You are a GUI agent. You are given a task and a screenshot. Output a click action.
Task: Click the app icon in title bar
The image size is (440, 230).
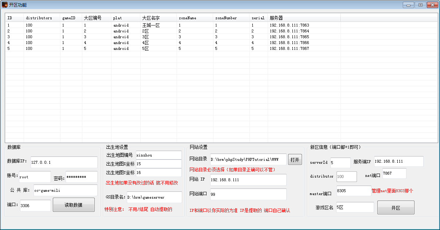click(5, 5)
